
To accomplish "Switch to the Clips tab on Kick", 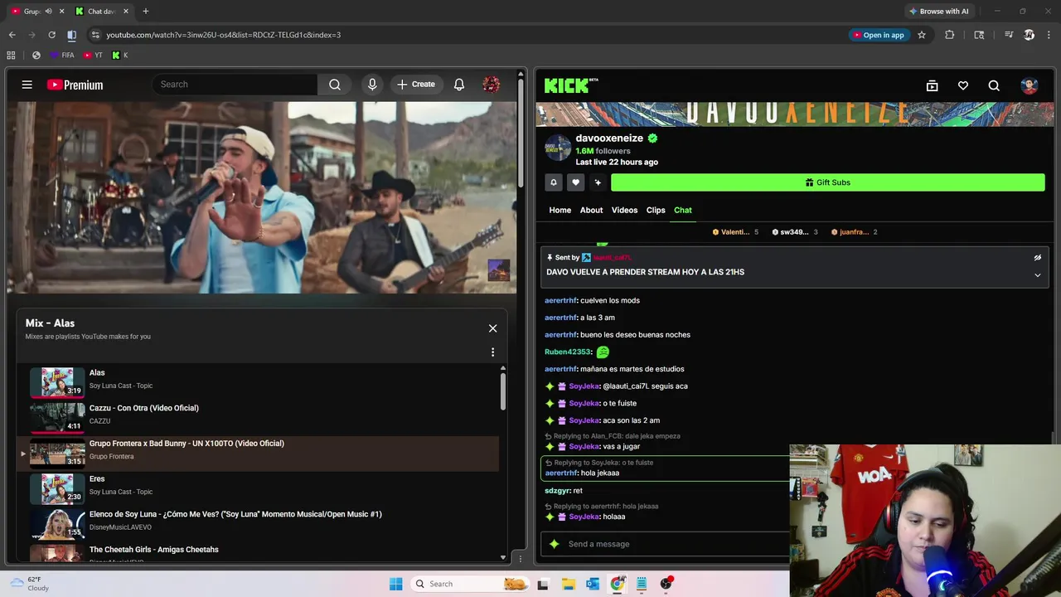I will point(656,210).
